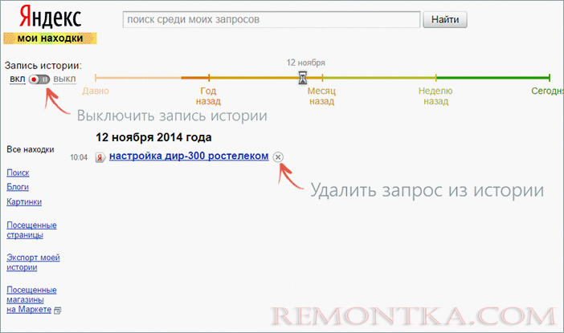The image size is (564, 333).
Task: Select the выкл recording option
Action: point(64,79)
